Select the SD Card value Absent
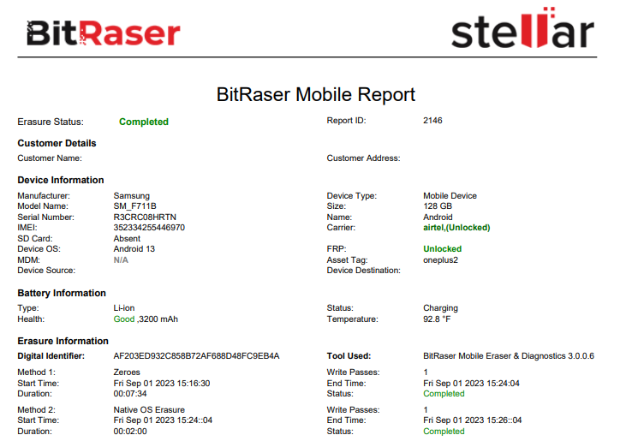This screenshot has width=632, height=441. (127, 239)
